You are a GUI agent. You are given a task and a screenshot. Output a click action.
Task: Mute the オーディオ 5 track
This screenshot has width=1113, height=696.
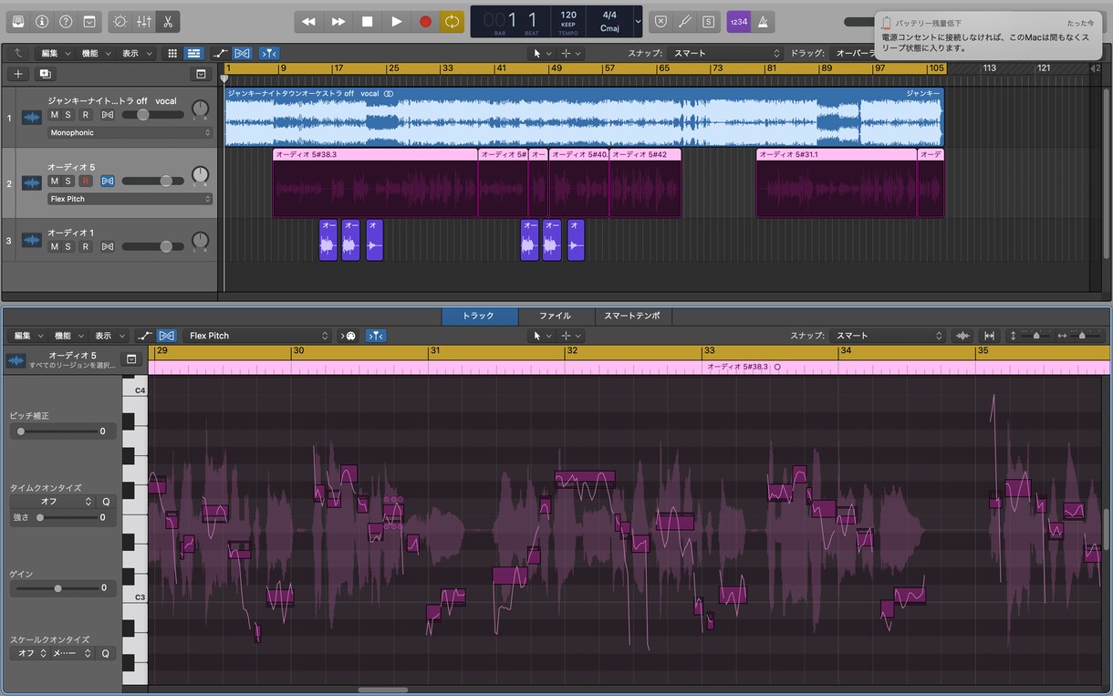(54, 182)
